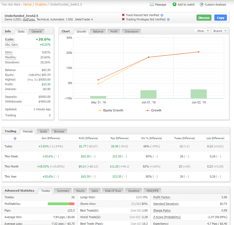Open the Duration tab

(134, 191)
